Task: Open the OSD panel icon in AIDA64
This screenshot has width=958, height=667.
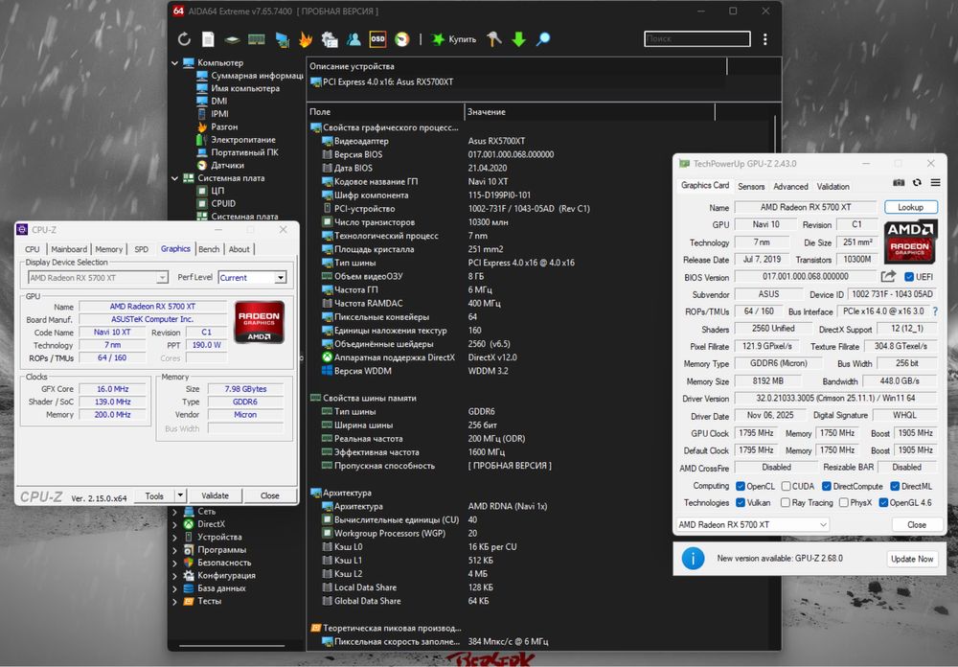Action: [377, 39]
